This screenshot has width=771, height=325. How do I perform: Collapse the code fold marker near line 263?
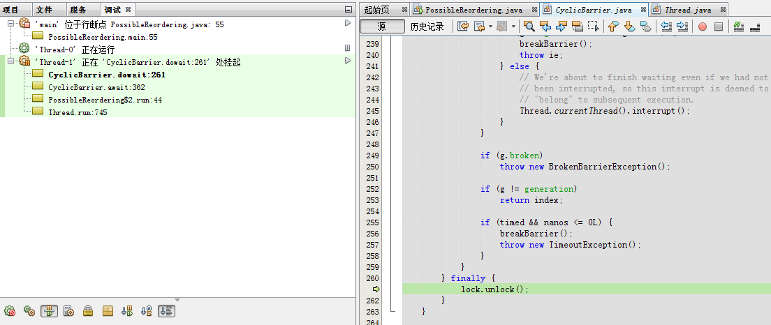click(x=392, y=311)
